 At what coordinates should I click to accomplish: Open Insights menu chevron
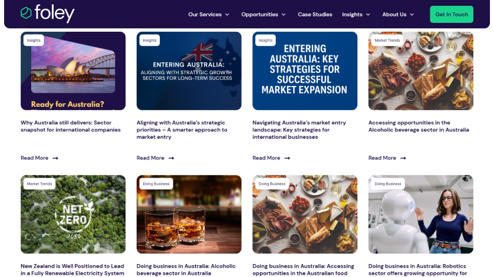[368, 15]
